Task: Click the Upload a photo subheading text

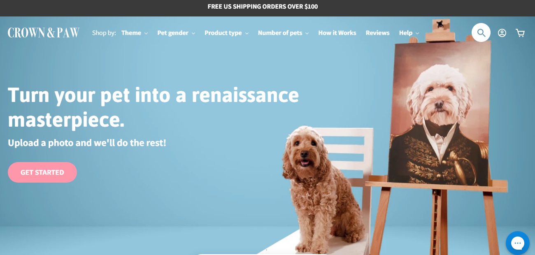Action: (87, 143)
